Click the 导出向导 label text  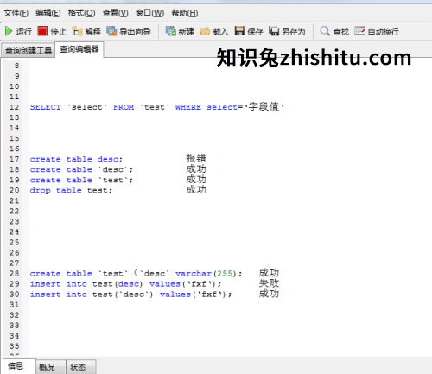(x=135, y=31)
